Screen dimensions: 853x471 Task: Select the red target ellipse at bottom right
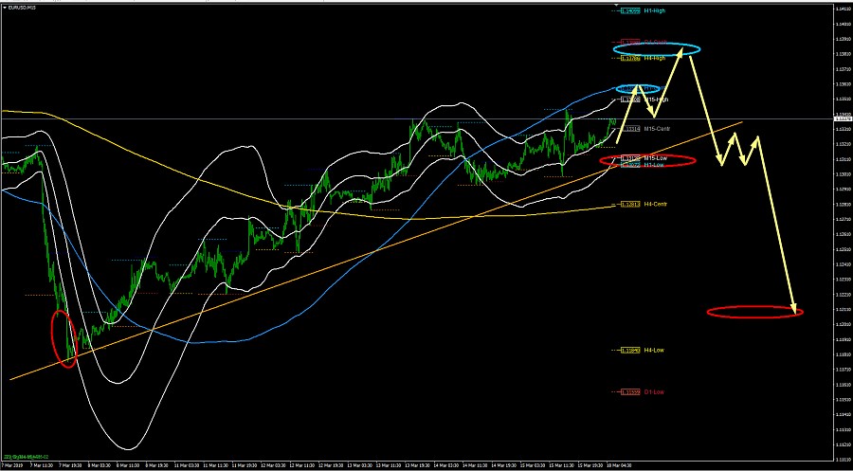pyautogui.click(x=753, y=311)
